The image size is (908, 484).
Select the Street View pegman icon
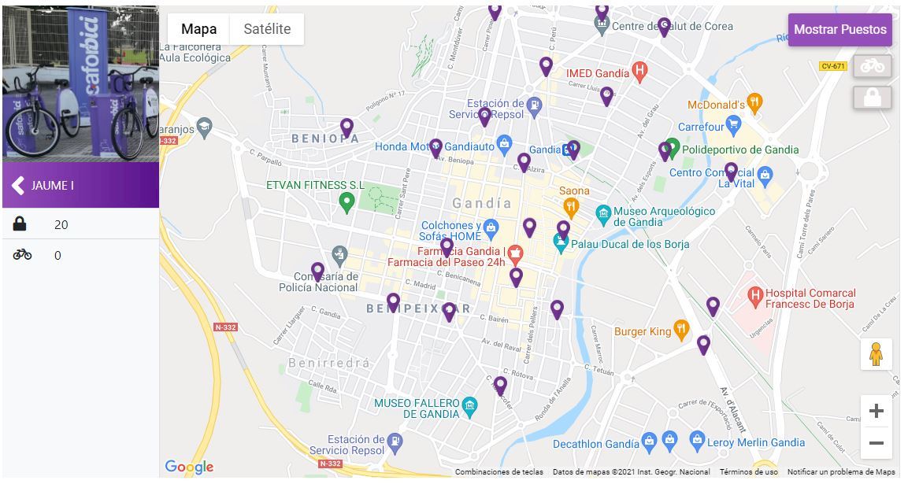point(876,354)
